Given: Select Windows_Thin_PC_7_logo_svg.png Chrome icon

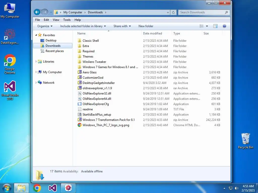Looking at the screenshot, I should [x=79, y=125].
